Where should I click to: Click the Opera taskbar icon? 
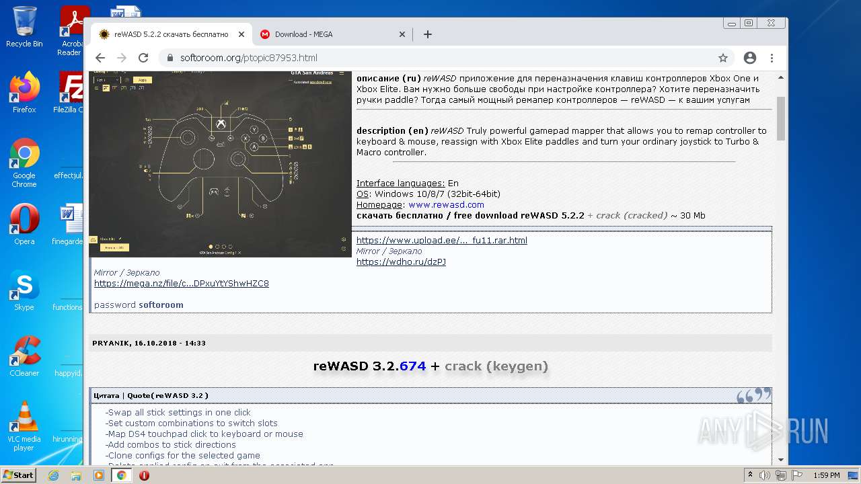[x=144, y=475]
